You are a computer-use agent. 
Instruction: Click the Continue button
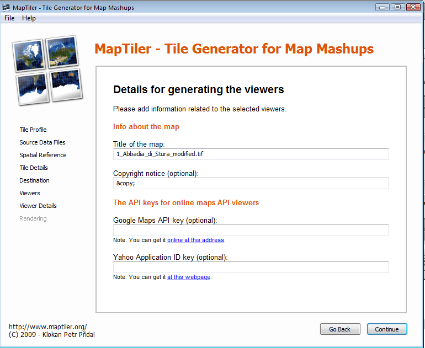pos(387,329)
